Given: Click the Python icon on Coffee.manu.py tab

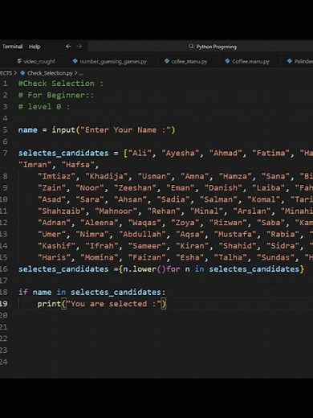Looking at the screenshot, I should tap(227, 61).
